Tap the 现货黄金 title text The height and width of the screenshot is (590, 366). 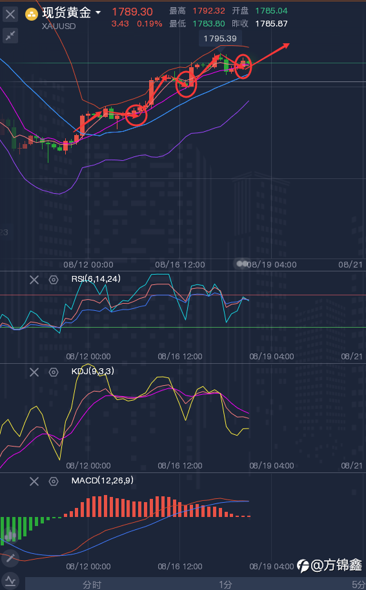point(66,12)
